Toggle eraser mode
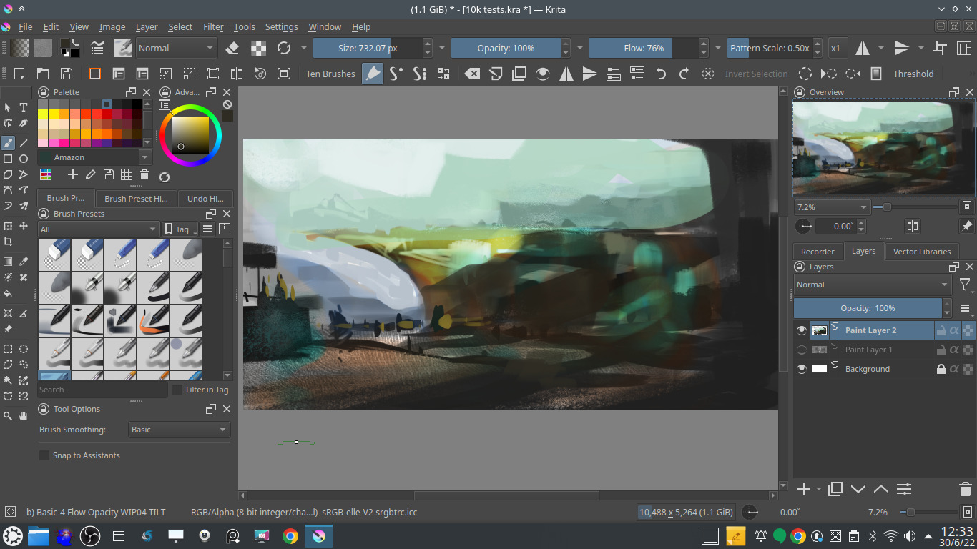Screen dimensions: 977x549 tap(232, 48)
